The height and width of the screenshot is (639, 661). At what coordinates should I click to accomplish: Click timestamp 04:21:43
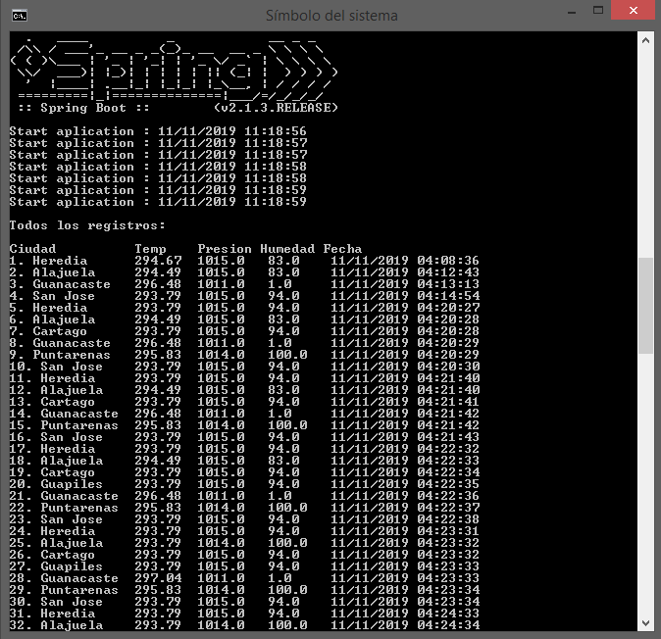tap(448, 437)
